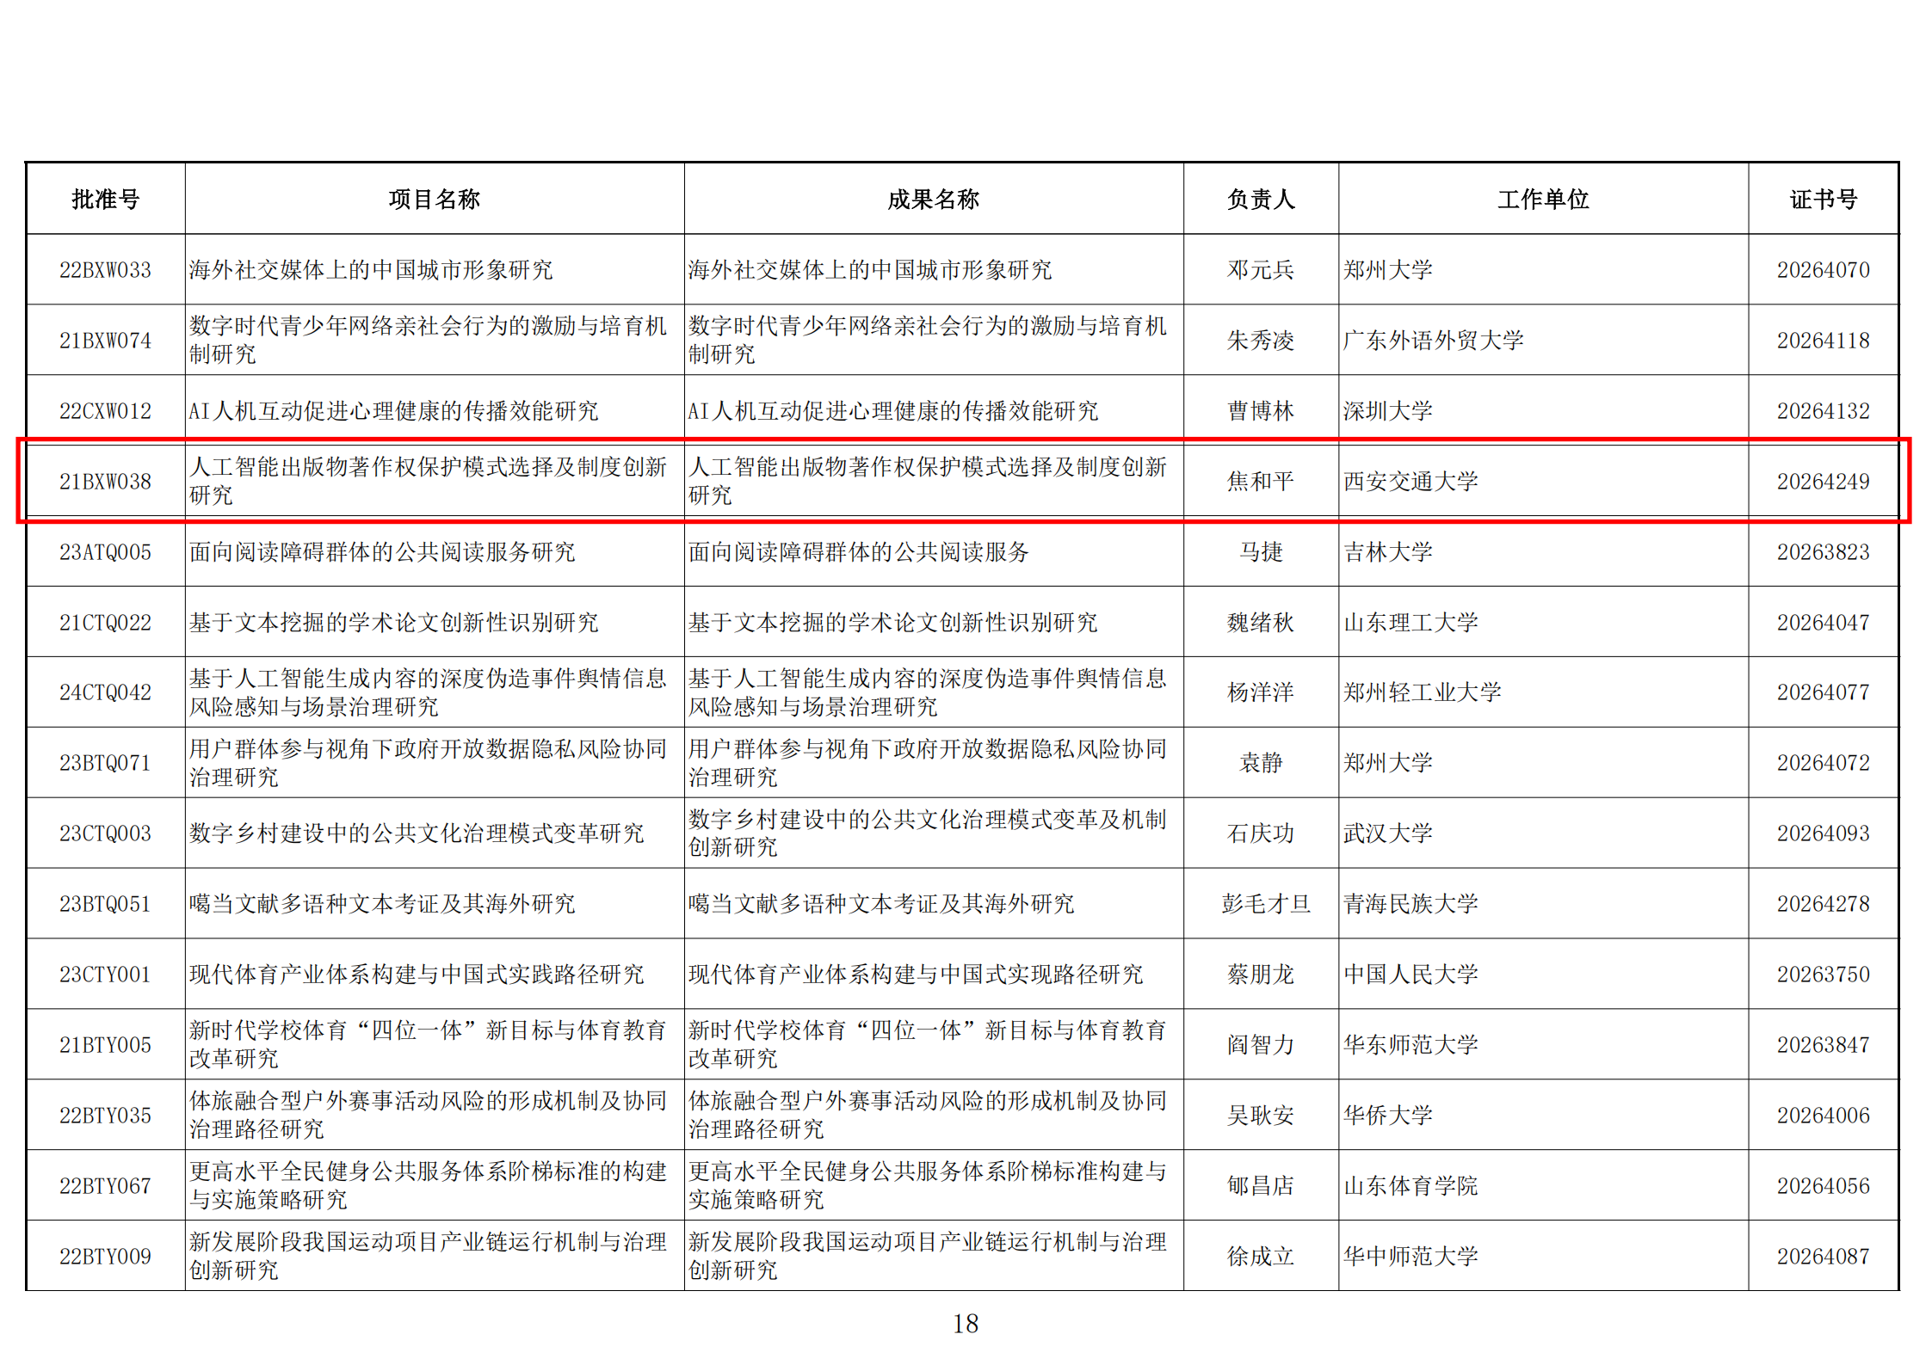Click the work unit 中国人民大学
Image resolution: width=1932 pixels, height=1365 pixels.
(1410, 975)
